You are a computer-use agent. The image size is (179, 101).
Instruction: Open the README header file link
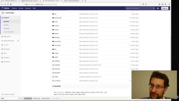[x=57, y=86]
